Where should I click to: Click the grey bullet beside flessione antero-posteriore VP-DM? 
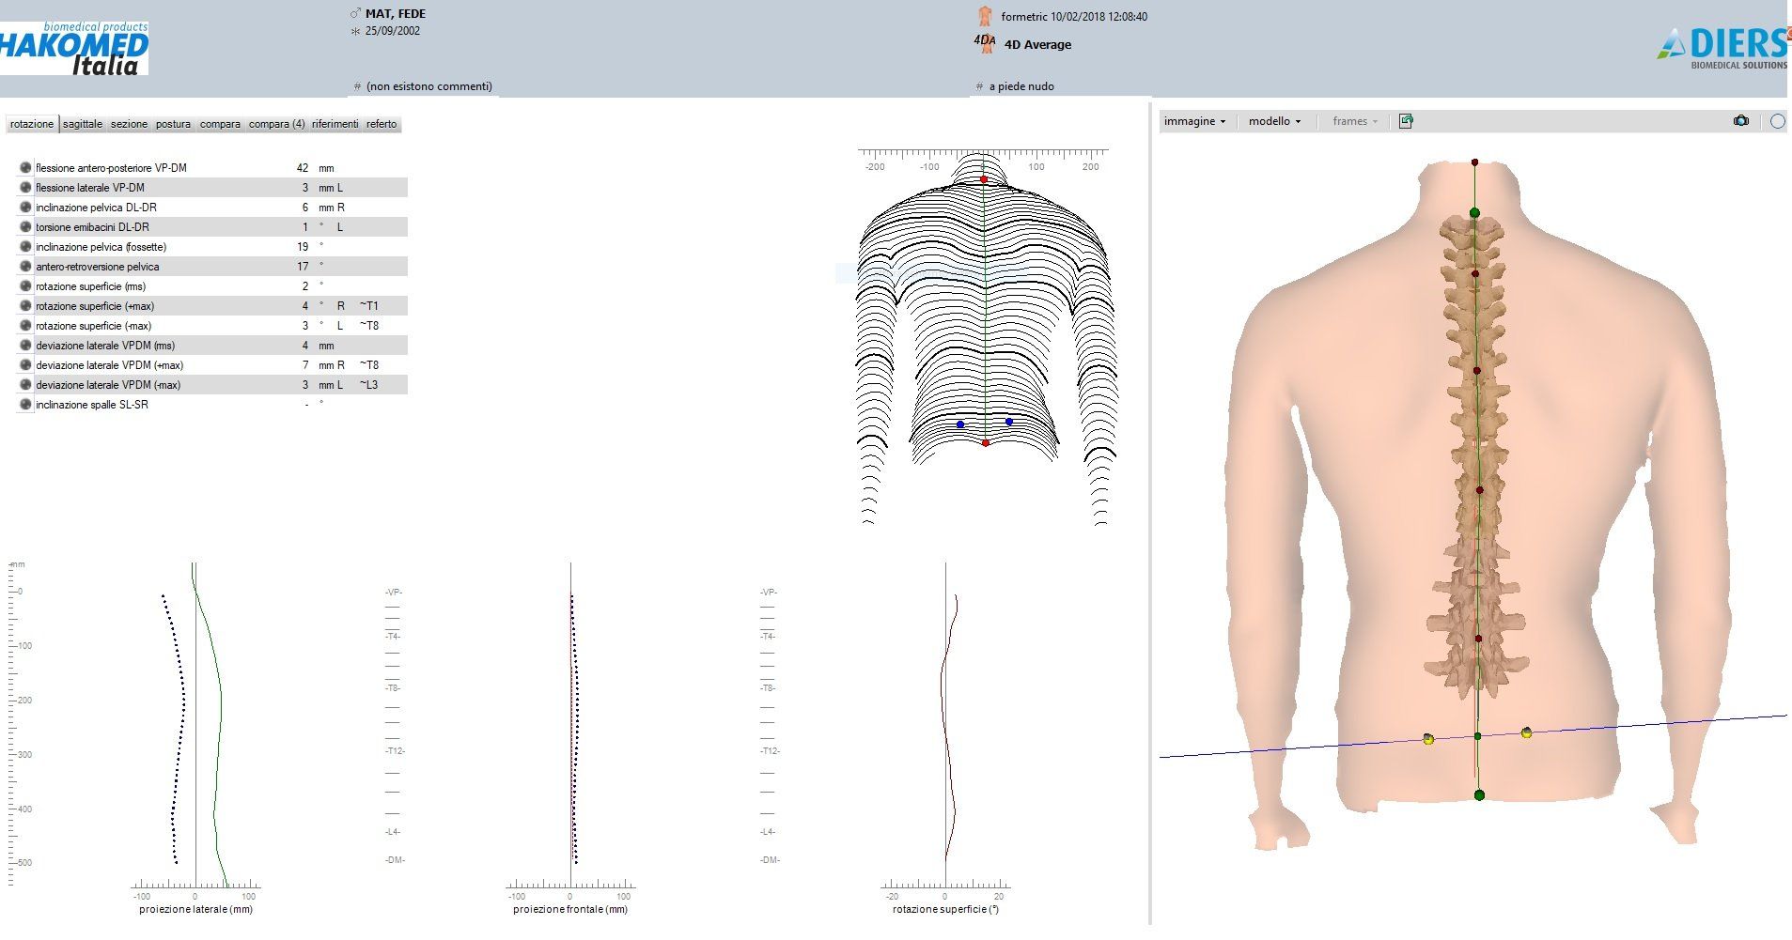click(x=25, y=167)
